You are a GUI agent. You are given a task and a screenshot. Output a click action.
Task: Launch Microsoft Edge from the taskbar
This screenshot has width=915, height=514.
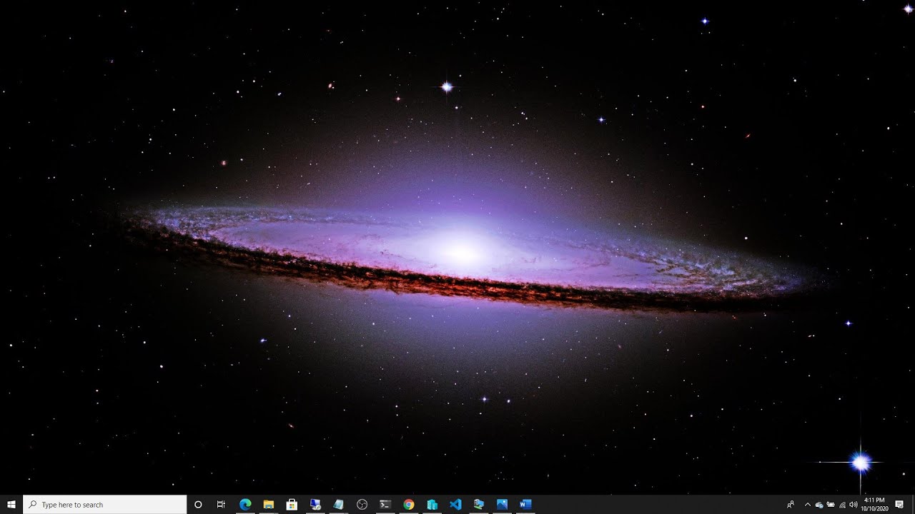(x=245, y=504)
